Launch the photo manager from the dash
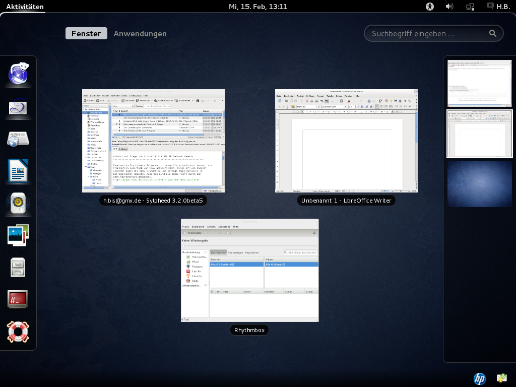 (18, 235)
